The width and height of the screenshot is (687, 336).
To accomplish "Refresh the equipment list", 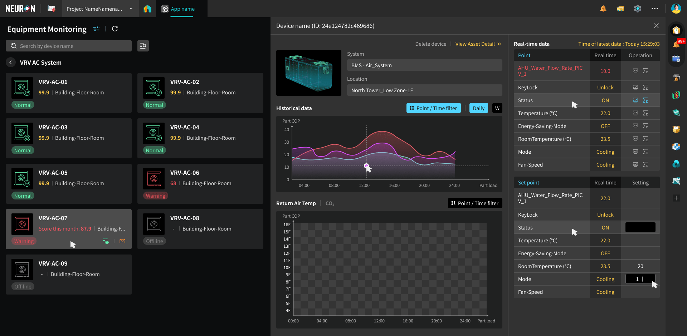I will pos(115,29).
